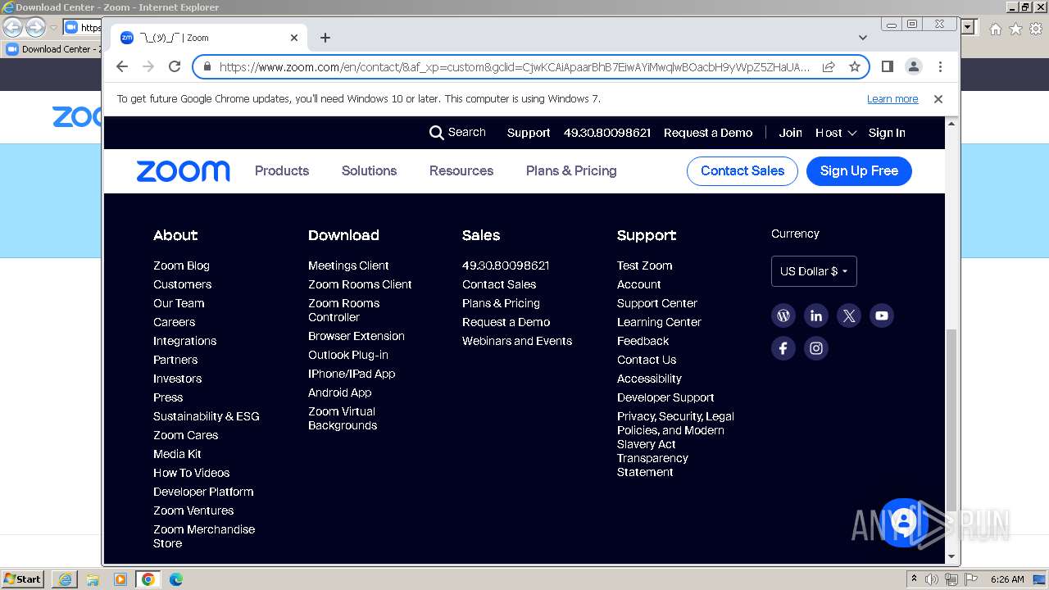This screenshot has width=1049, height=590.
Task: Open the Test Zoom link
Action: 644,265
